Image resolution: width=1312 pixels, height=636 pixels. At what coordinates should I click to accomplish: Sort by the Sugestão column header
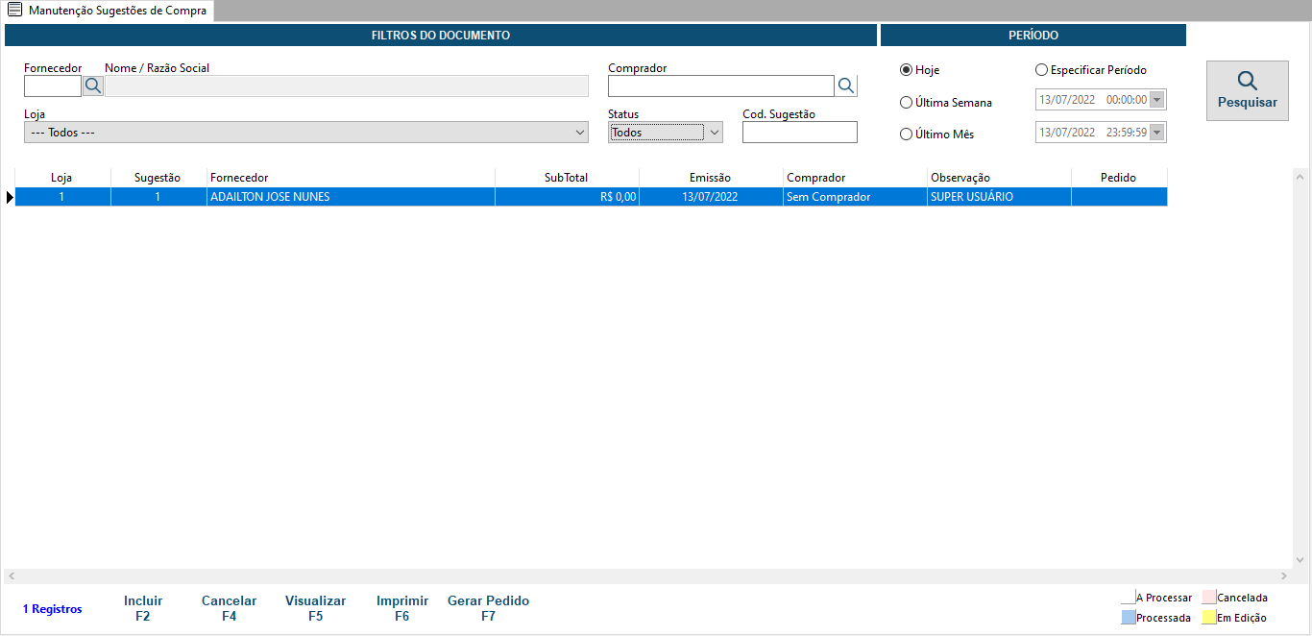coord(158,178)
